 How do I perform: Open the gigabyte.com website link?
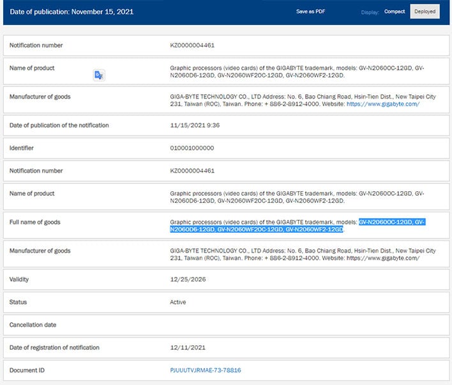click(383, 104)
